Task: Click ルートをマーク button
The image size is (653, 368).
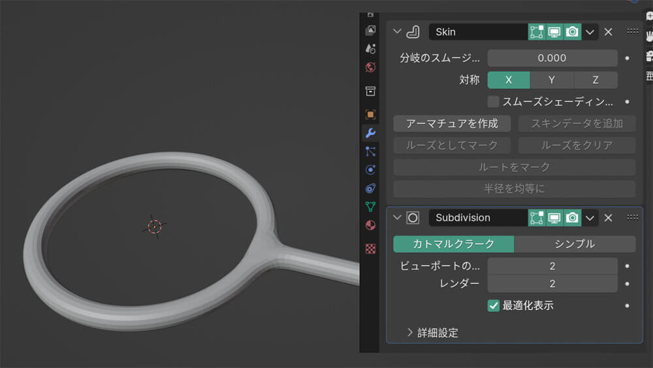Action: [x=515, y=167]
